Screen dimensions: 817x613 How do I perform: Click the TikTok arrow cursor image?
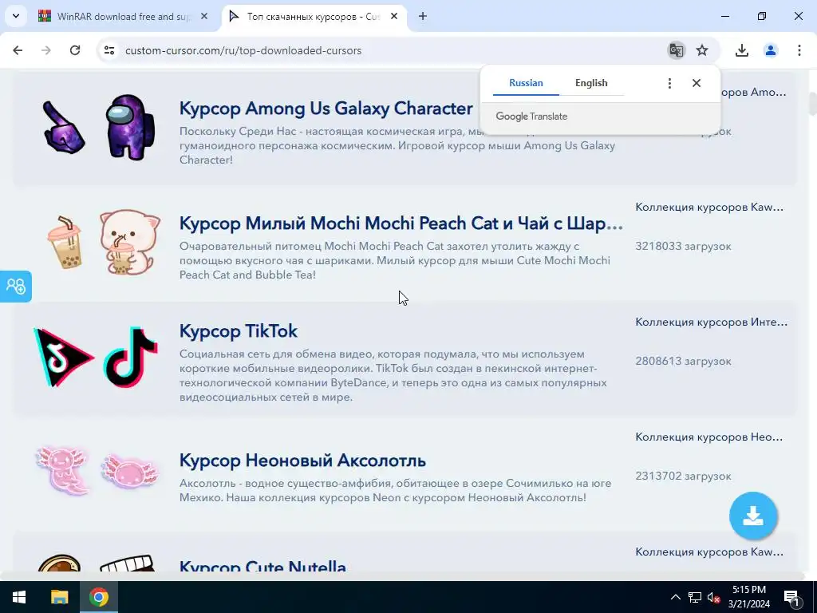point(63,357)
